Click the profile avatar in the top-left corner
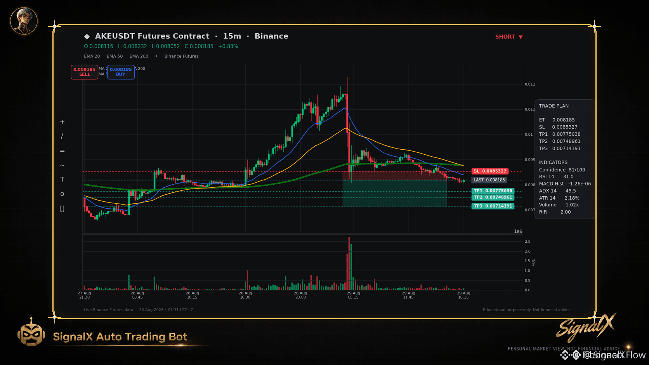 pos(24,21)
